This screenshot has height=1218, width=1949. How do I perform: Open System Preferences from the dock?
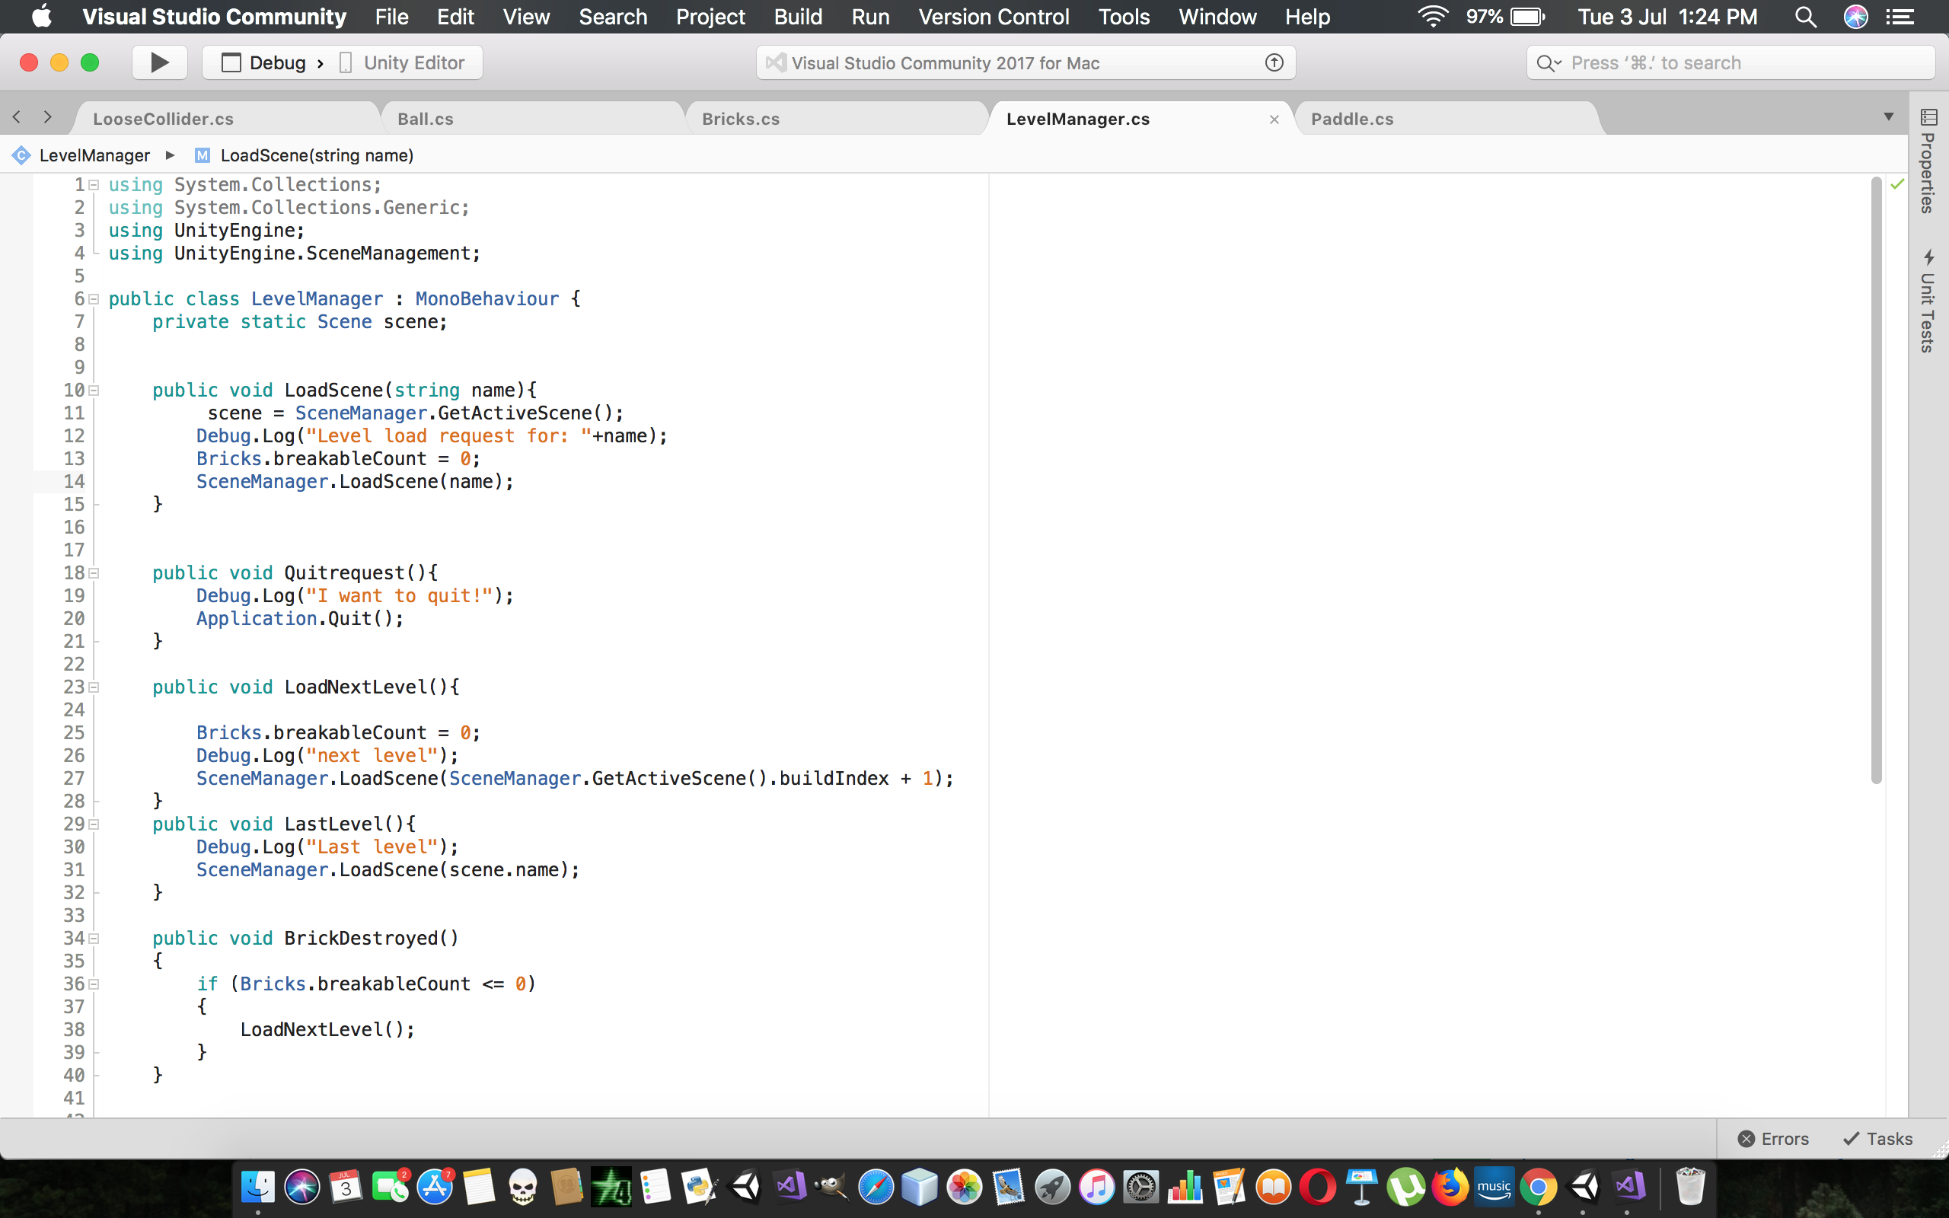tap(1140, 1188)
